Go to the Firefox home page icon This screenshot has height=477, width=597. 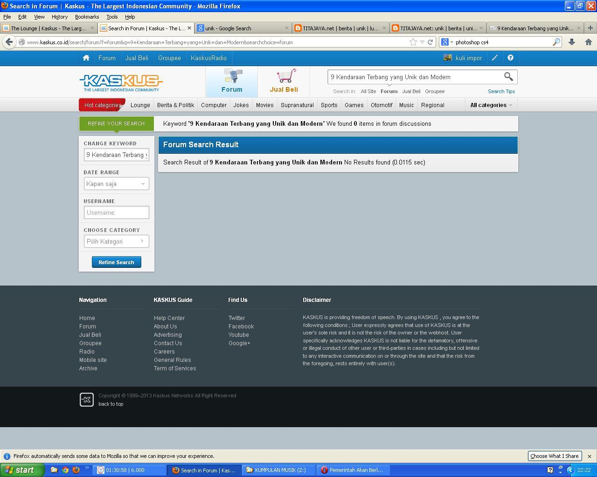point(589,42)
